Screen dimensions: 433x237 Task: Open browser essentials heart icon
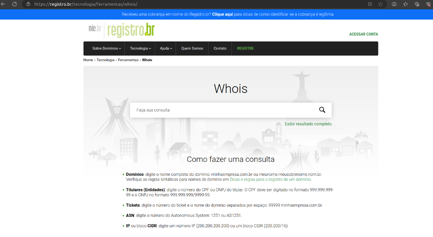coord(428,4)
